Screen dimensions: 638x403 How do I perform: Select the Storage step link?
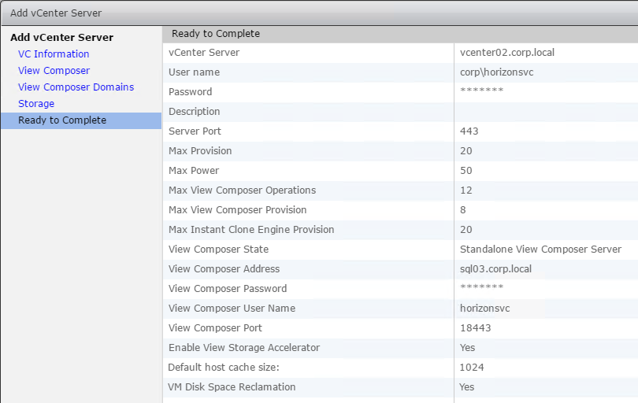tap(36, 104)
